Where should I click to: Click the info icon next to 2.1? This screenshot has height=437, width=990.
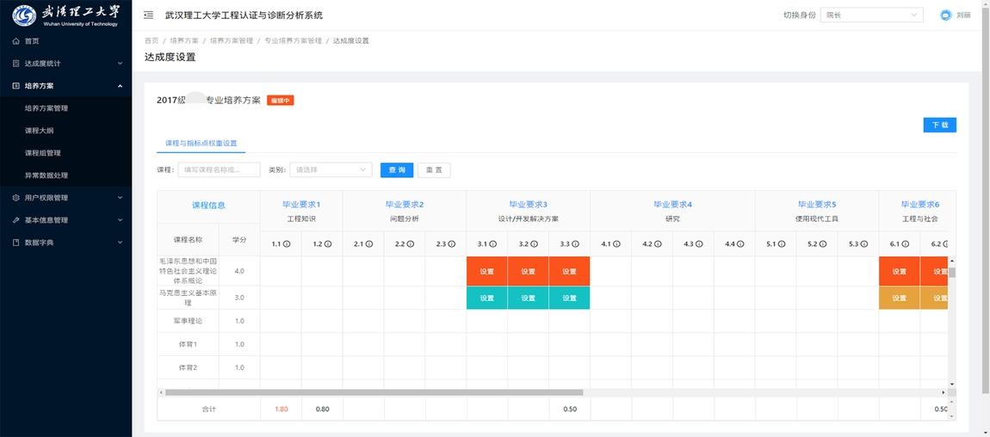(x=368, y=244)
